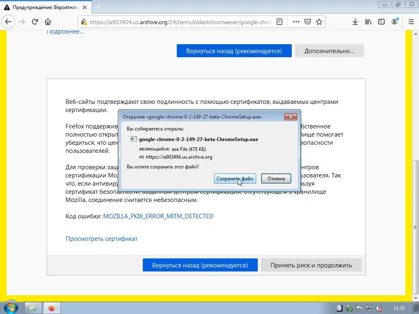Image resolution: width=419 pixels, height=314 pixels.
Task: Click the green shield tray icon
Action: (349, 308)
